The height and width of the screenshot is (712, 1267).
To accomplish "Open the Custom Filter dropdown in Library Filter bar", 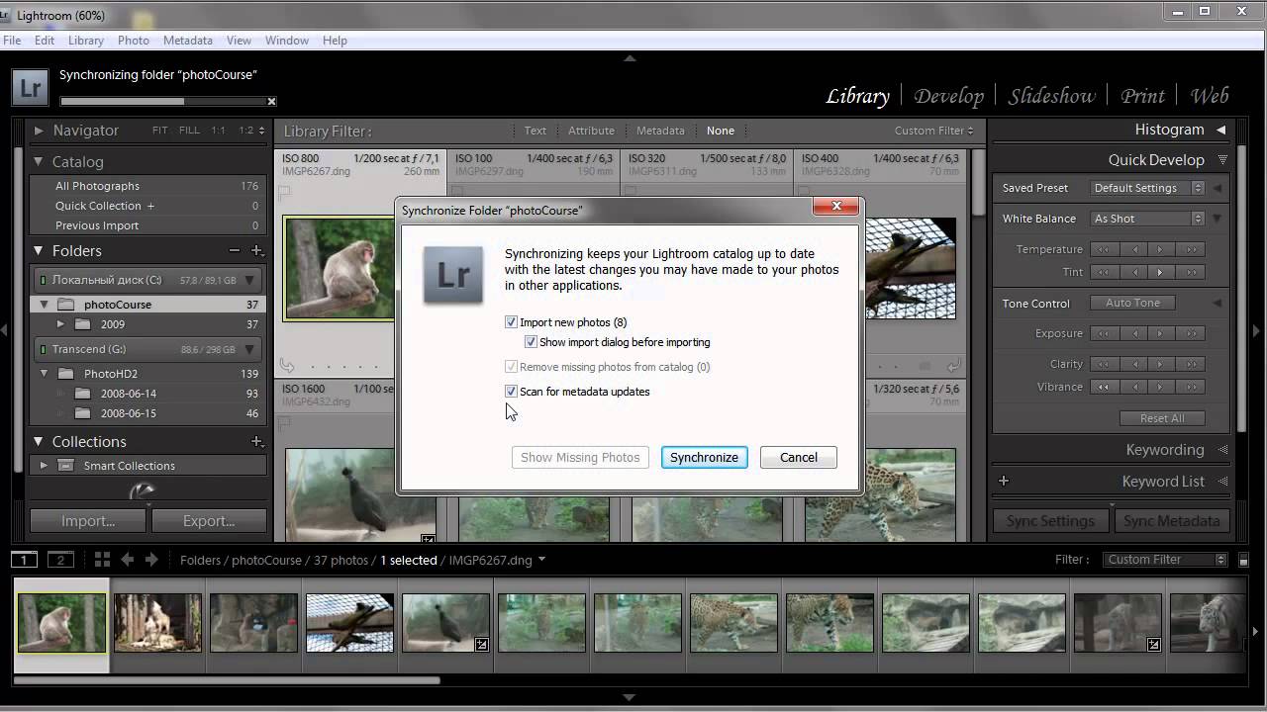I will point(933,131).
